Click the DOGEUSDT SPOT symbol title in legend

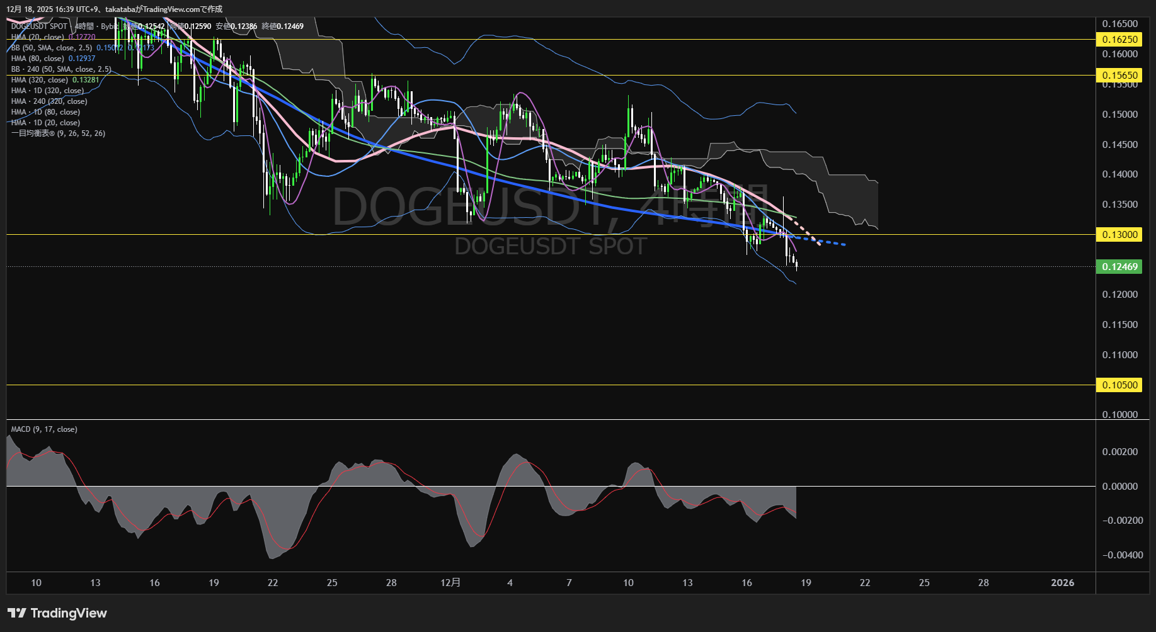(x=39, y=26)
